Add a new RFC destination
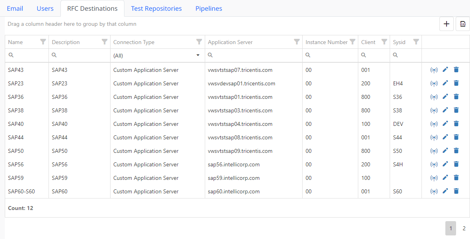 447,24
